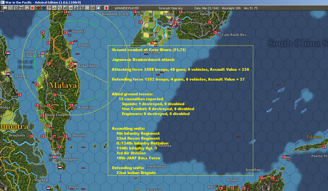
Task: Select the Dutch flag near Lingga
Action: tap(48, 188)
